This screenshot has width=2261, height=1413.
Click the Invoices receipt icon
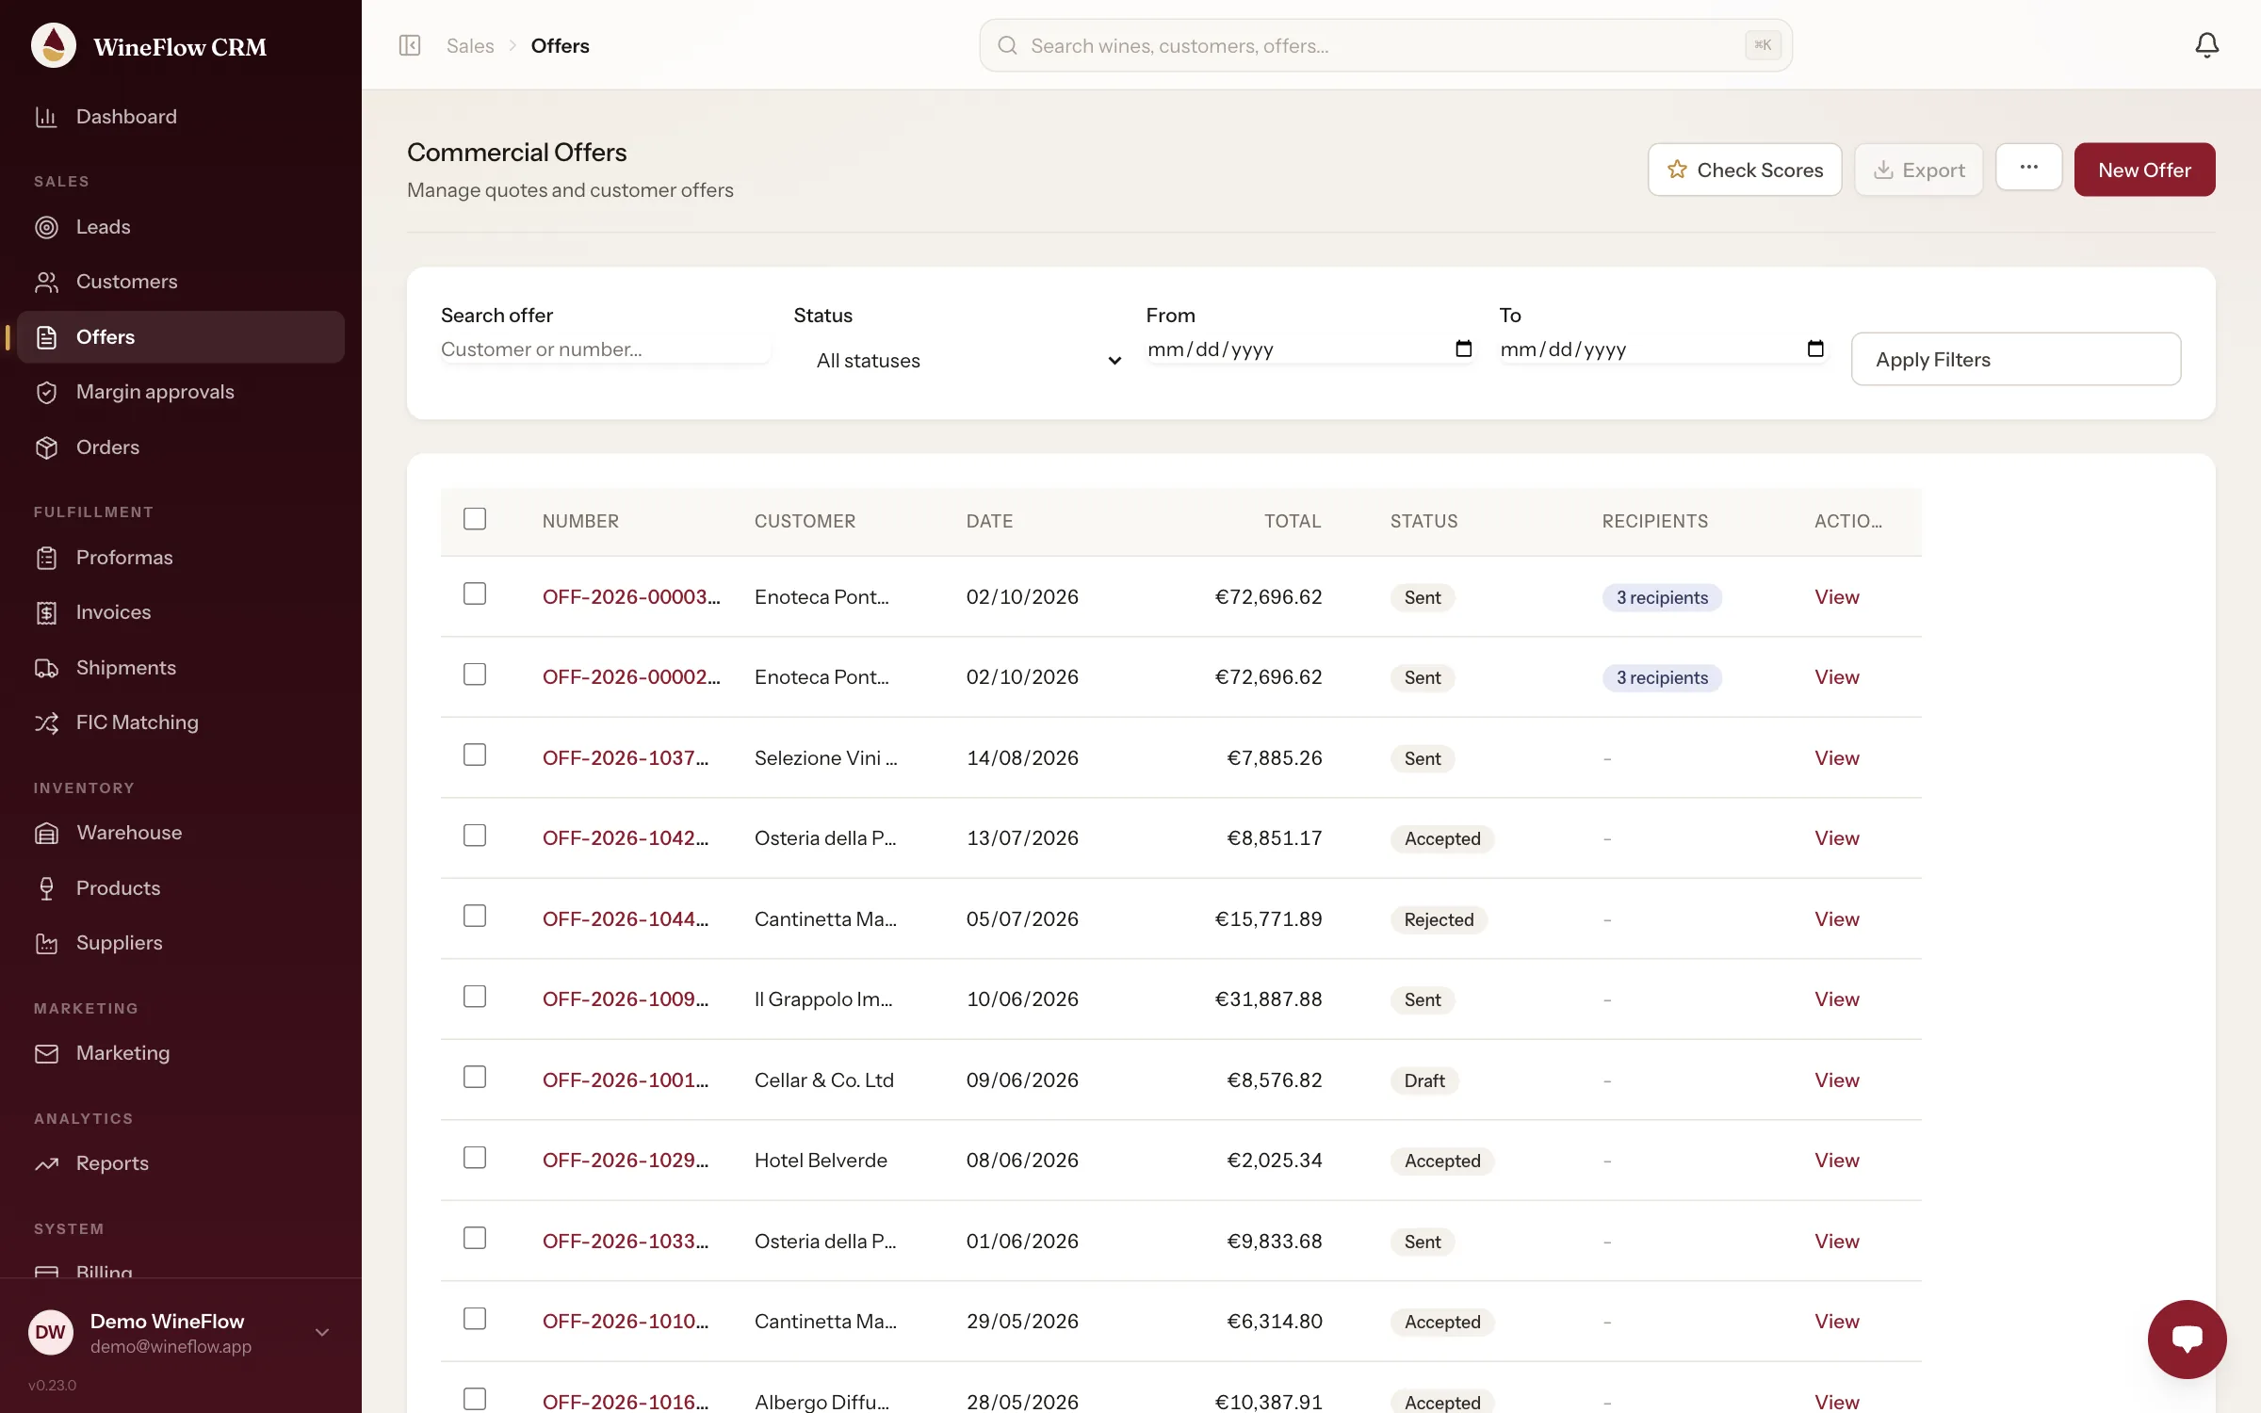coord(46,612)
